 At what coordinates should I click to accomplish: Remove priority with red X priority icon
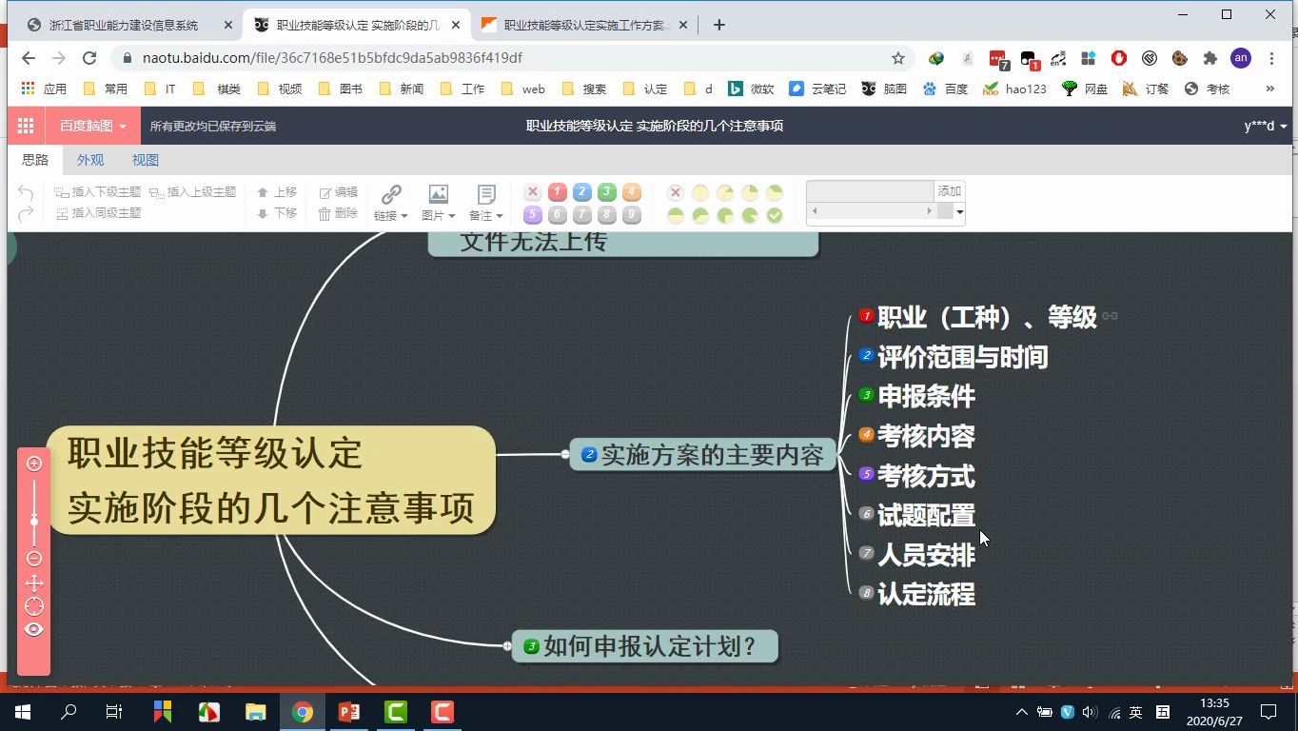[x=533, y=192]
